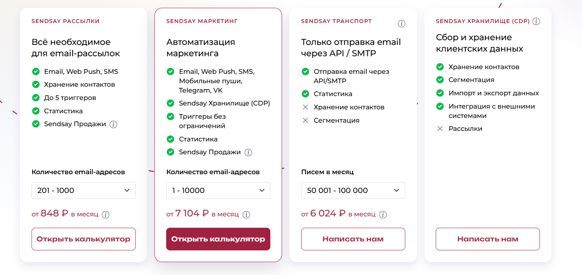Click the green checkmark beside Хранение контактов

(35, 84)
